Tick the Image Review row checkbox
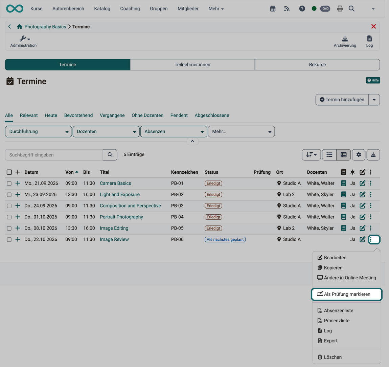This screenshot has height=367, width=389. [x=9, y=240]
